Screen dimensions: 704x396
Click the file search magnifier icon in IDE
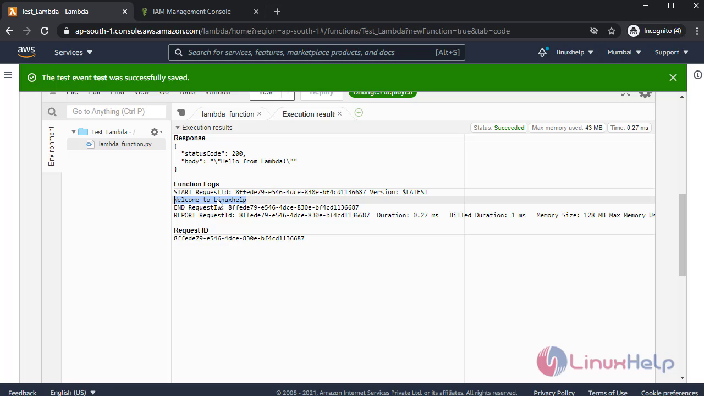[x=52, y=112]
